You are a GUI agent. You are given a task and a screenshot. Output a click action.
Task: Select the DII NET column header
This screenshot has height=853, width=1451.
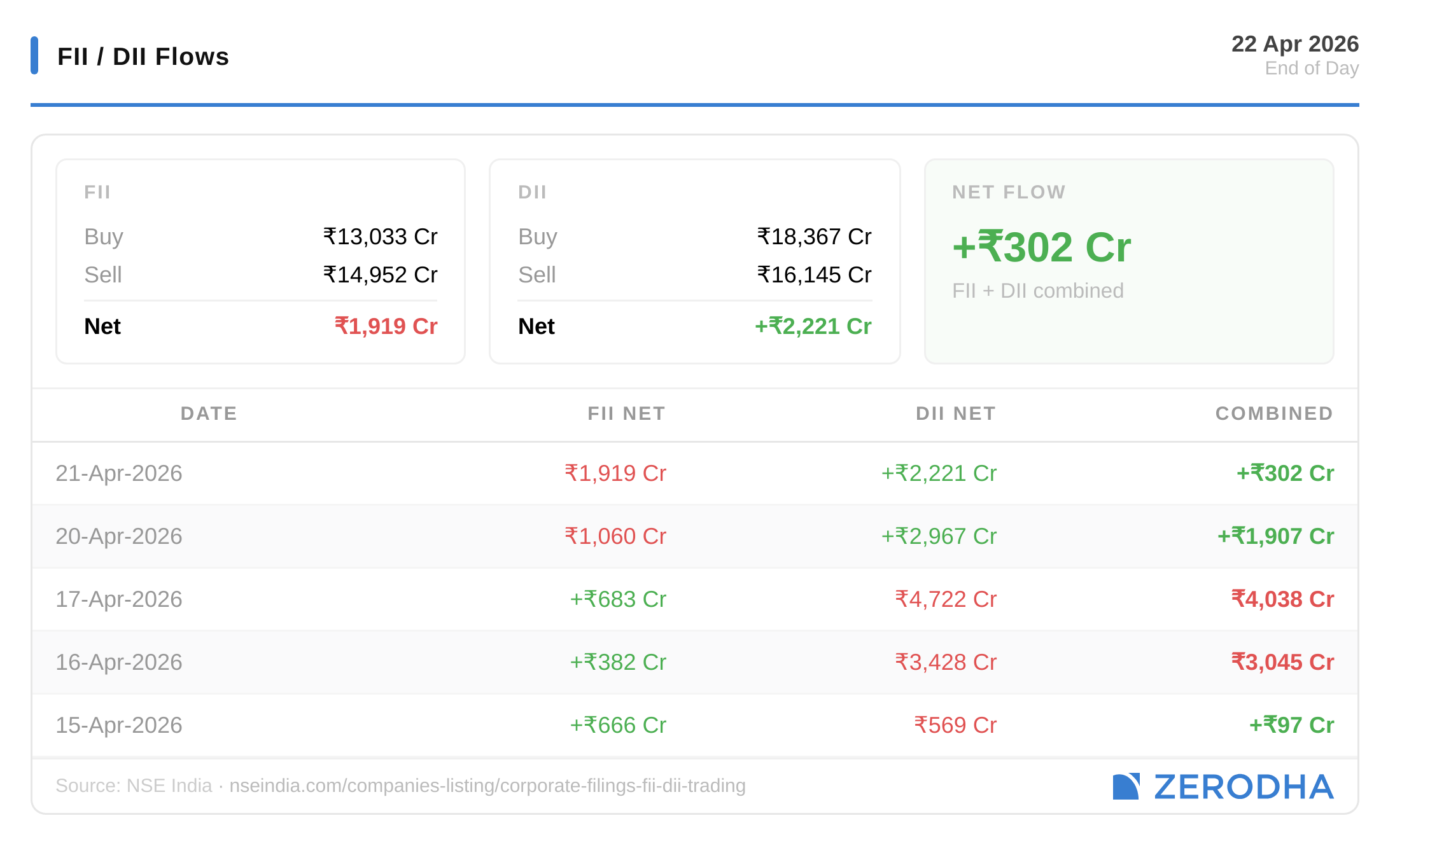955,413
